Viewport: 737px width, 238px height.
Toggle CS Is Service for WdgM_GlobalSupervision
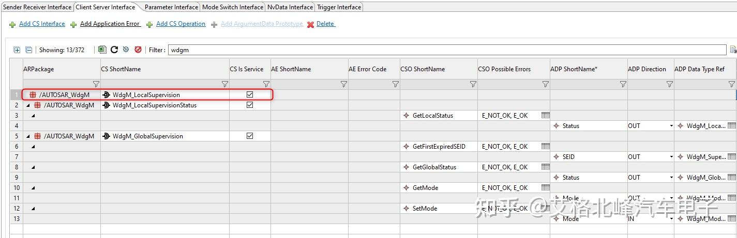(x=250, y=136)
